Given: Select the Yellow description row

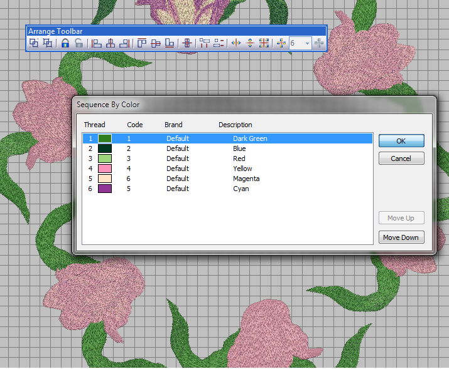Looking at the screenshot, I should [x=228, y=169].
